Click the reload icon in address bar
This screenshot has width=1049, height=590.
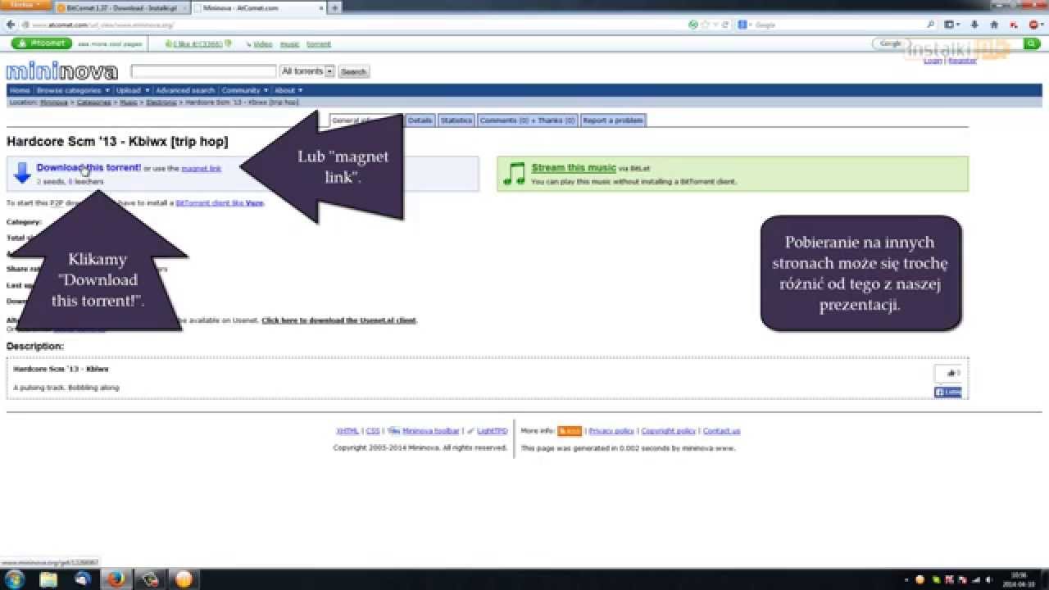725,25
